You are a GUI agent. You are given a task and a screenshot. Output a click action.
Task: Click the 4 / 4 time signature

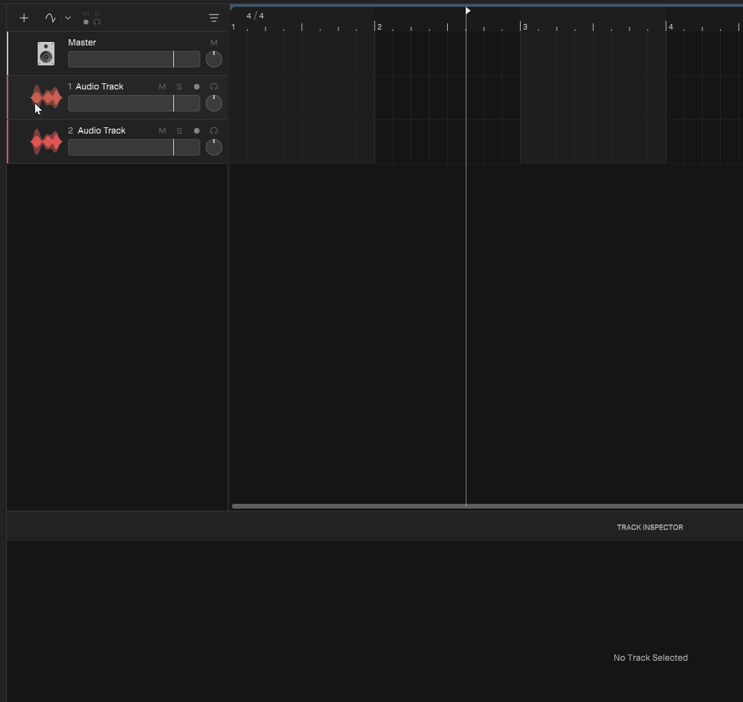coord(255,16)
